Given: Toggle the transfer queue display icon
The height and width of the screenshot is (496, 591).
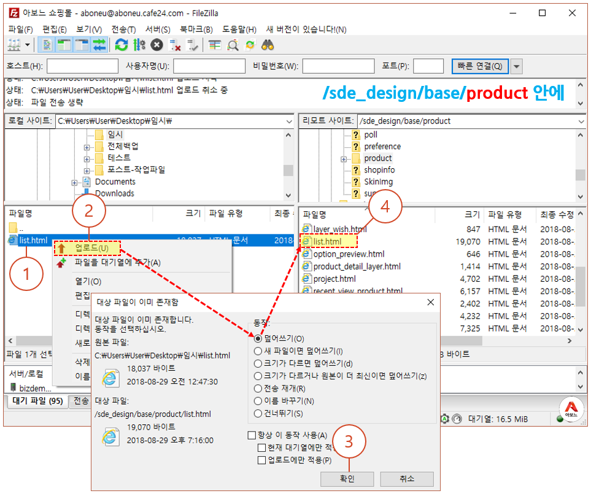Looking at the screenshot, I should coord(99,45).
